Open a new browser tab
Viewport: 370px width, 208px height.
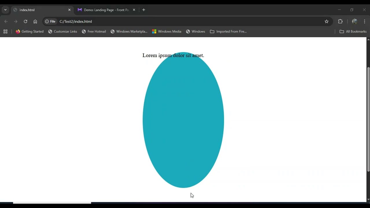point(144,10)
